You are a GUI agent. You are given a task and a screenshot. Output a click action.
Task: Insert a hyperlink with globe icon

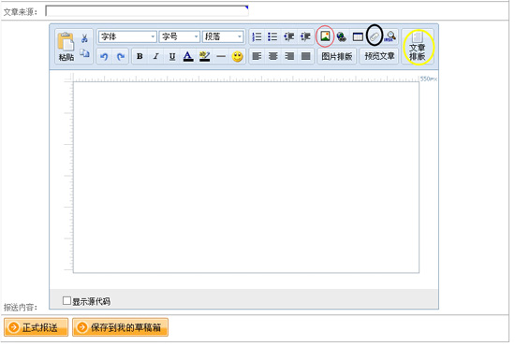[342, 36]
